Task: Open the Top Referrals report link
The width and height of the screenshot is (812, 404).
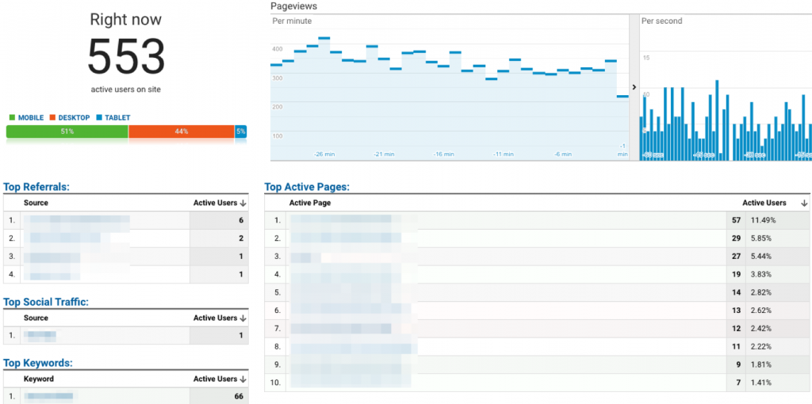Action: pos(36,187)
